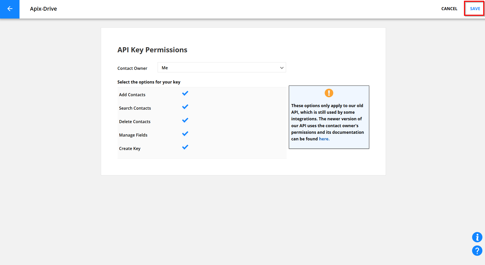Expand the Contact Owner chevron arrow
The height and width of the screenshot is (265, 485).
282,68
